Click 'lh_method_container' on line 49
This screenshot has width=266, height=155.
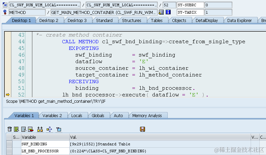(170, 75)
